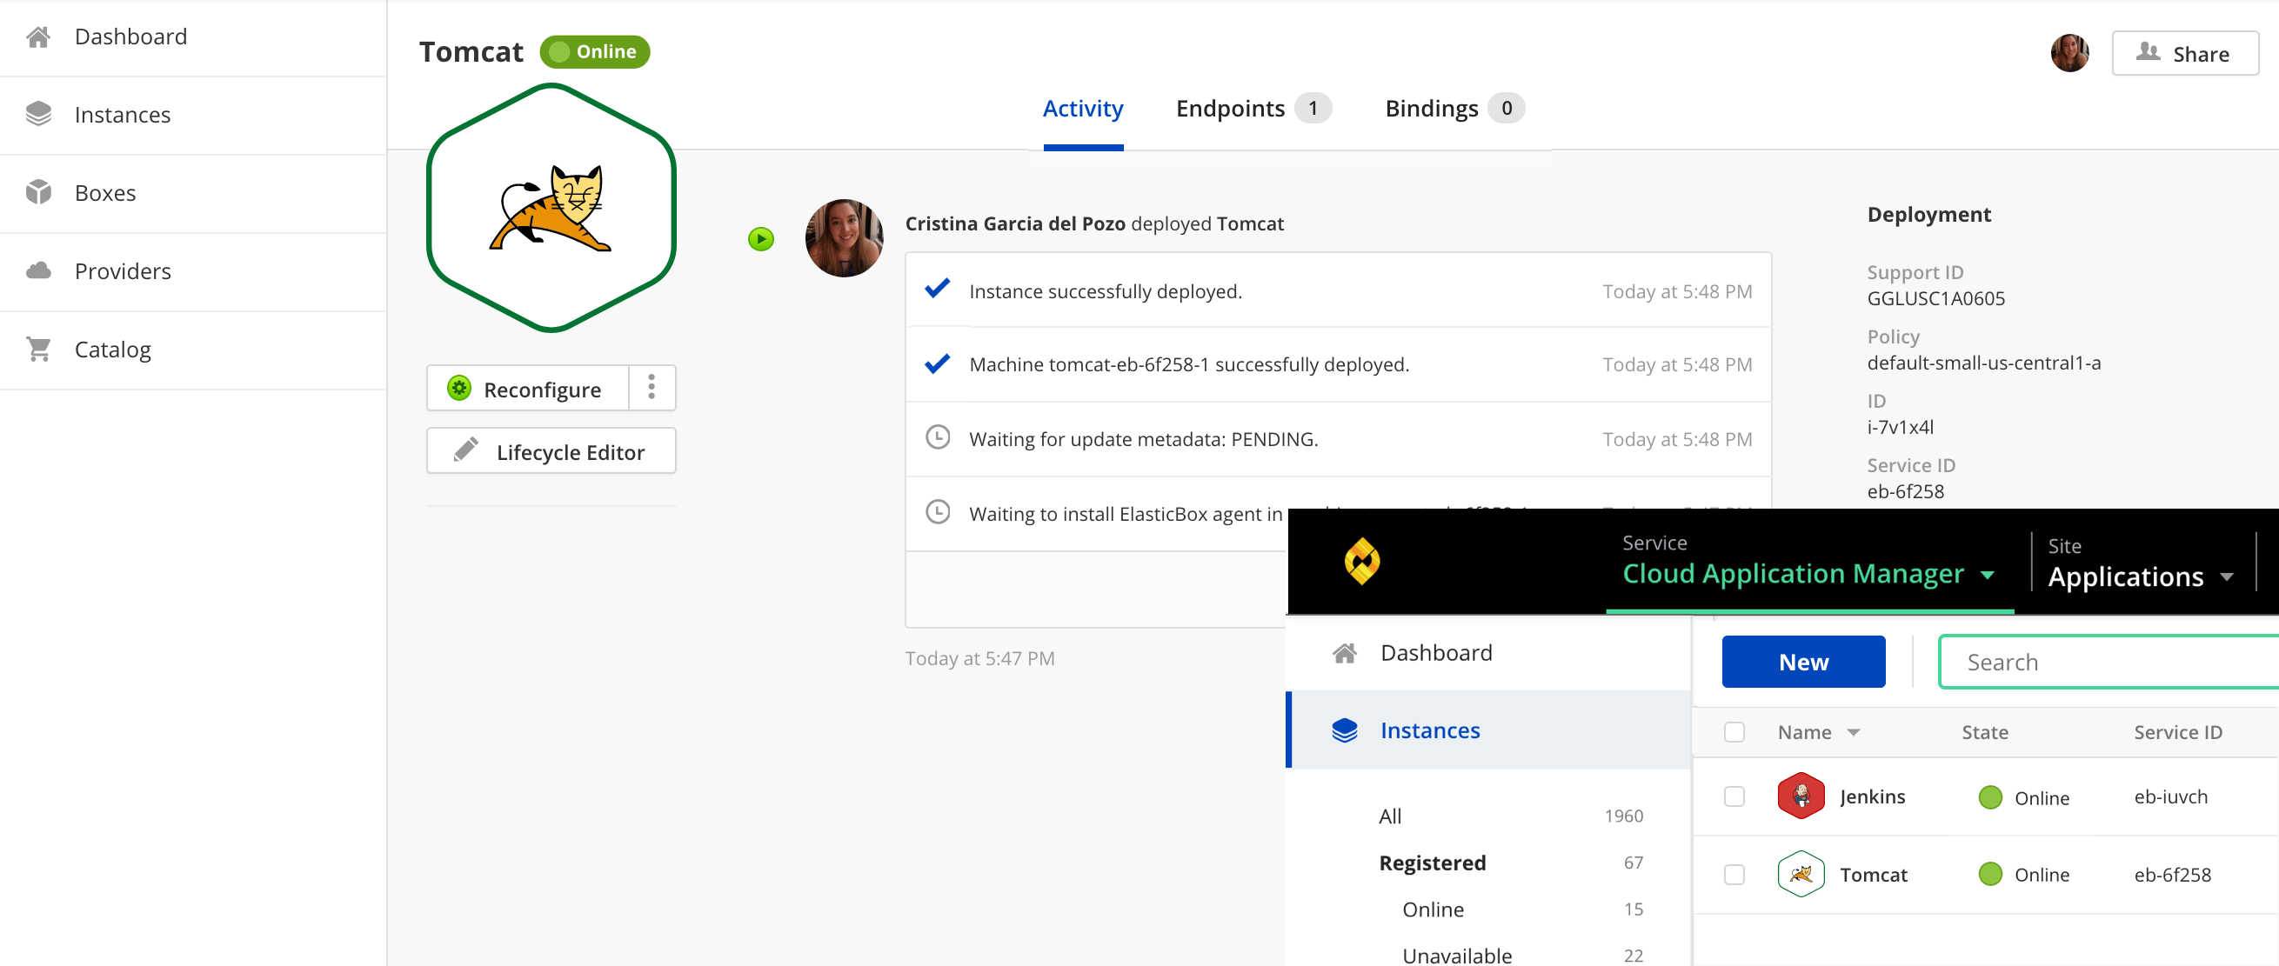Click the checkmark icon for Instance successfully deployed
This screenshot has height=966, width=2279.
937,289
